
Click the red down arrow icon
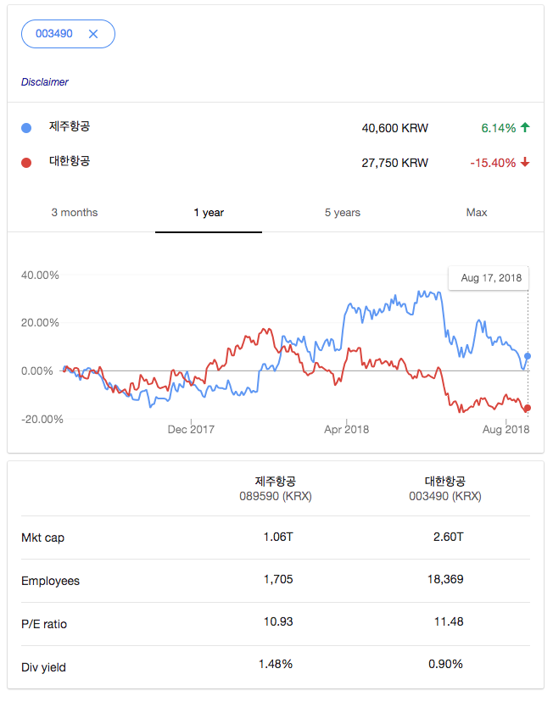[x=525, y=162]
